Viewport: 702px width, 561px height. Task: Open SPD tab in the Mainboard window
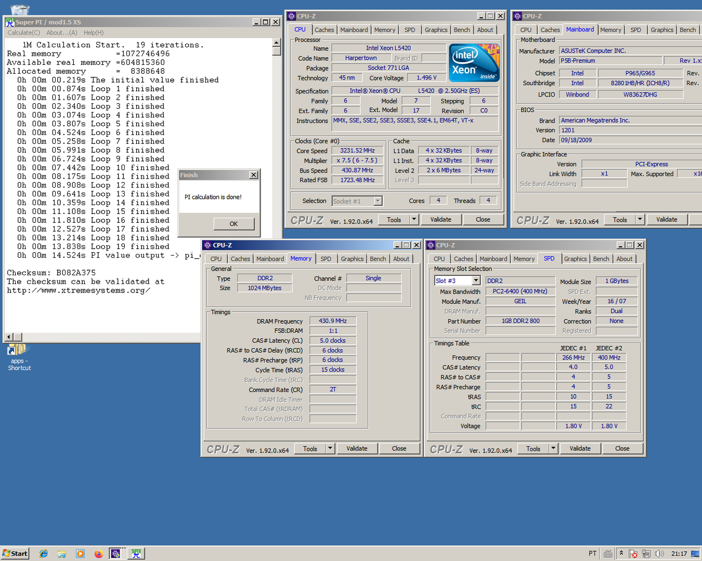click(x=635, y=30)
